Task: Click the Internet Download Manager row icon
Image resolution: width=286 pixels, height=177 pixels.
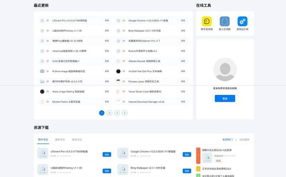Action: [x=118, y=102]
